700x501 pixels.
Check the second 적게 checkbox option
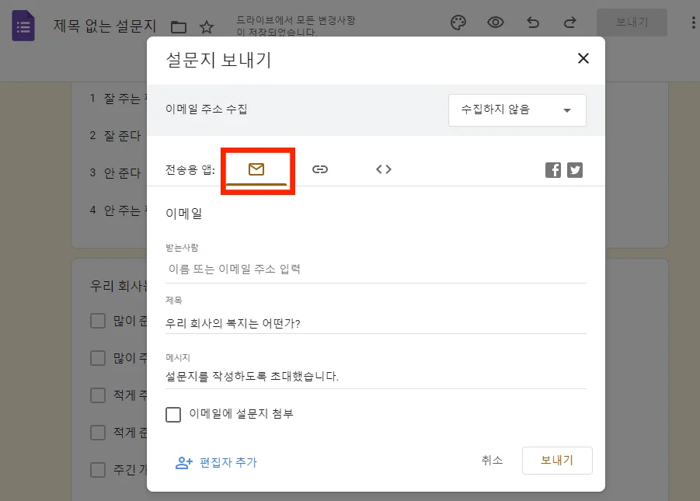98,432
